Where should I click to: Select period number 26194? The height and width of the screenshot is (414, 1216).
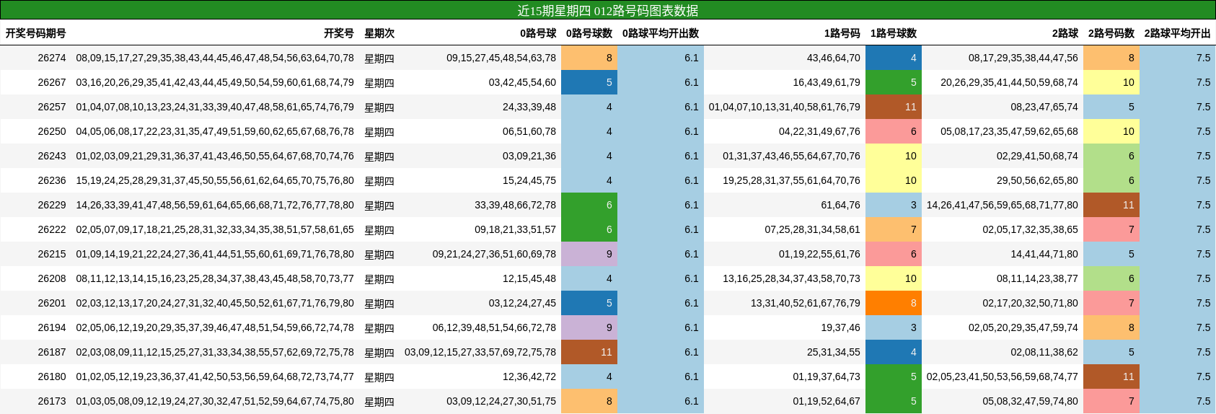coord(52,327)
